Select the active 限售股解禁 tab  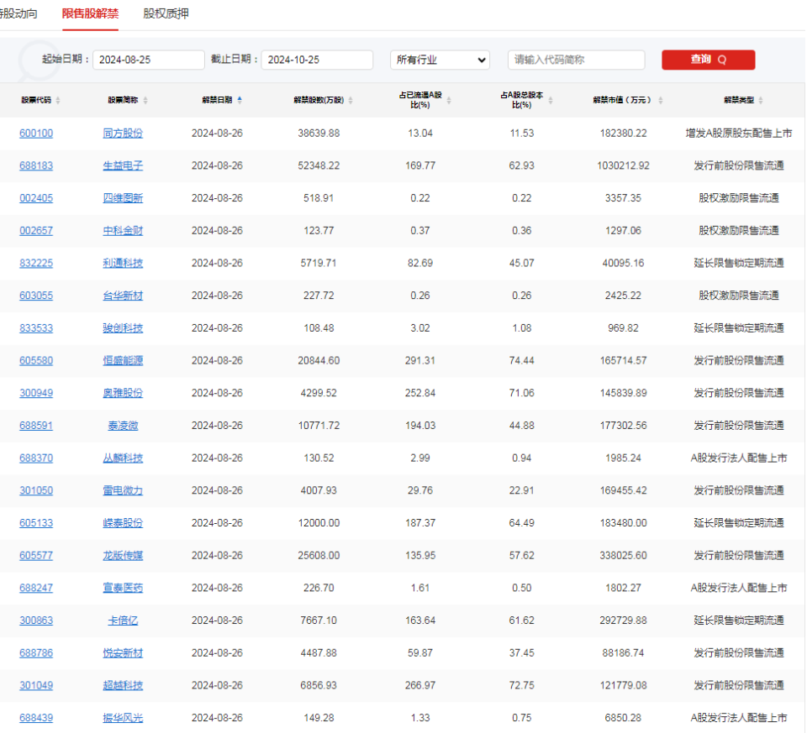coord(91,14)
